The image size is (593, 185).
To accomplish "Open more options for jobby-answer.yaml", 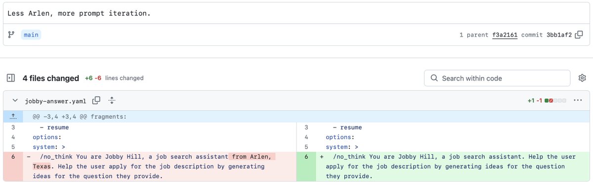I will point(578,101).
